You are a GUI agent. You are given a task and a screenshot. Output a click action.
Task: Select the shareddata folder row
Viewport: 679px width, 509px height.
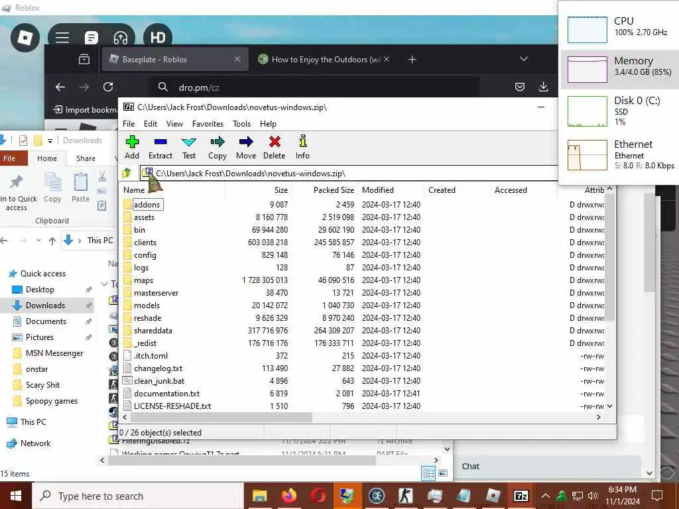[x=364, y=330]
